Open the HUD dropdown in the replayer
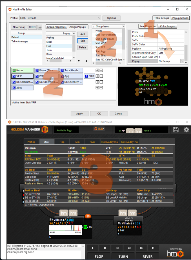The image size is (191, 260). (x=99, y=129)
